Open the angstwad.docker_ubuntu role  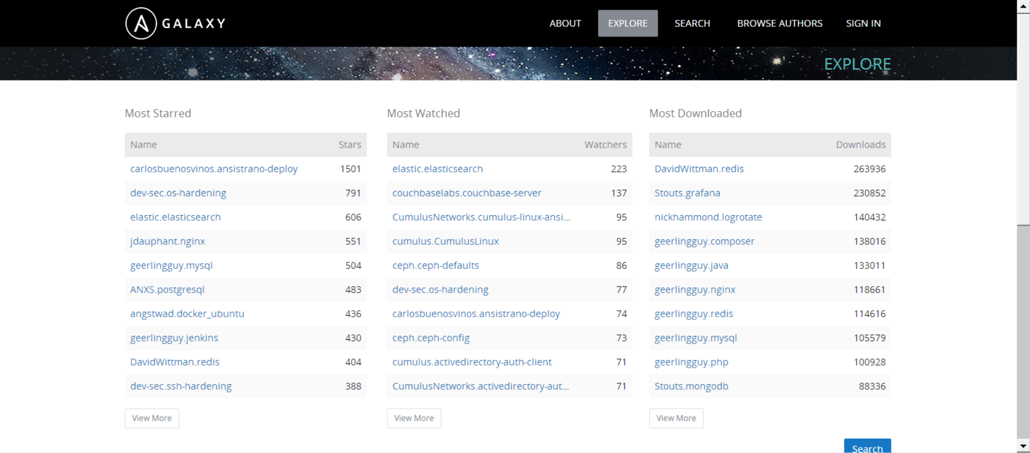[x=187, y=313]
